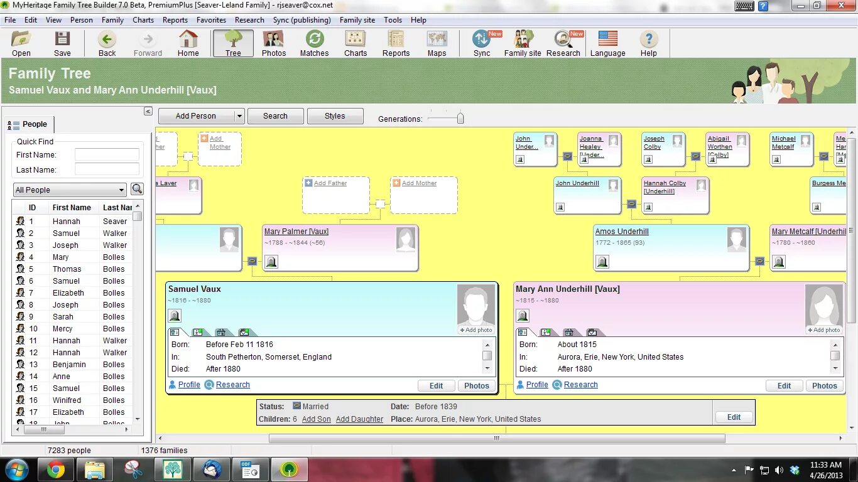Open Reports from the toolbar

pos(396,43)
